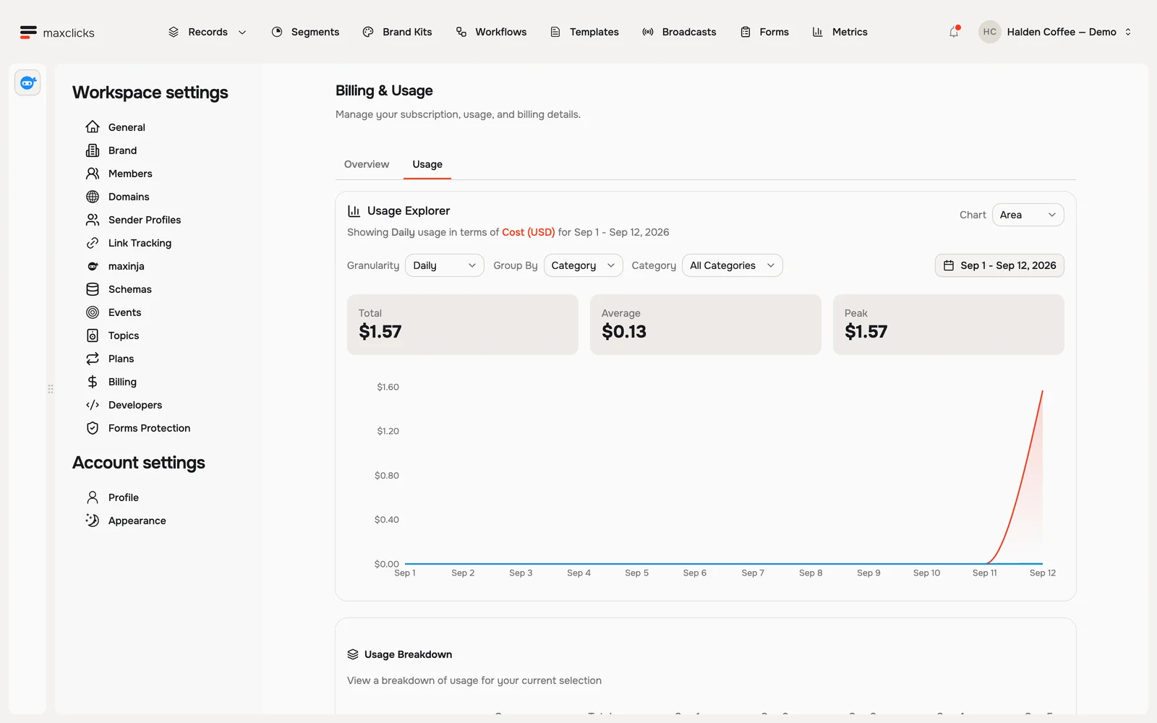This screenshot has width=1157, height=723.
Task: Click the Total $1.57 card
Action: click(463, 324)
